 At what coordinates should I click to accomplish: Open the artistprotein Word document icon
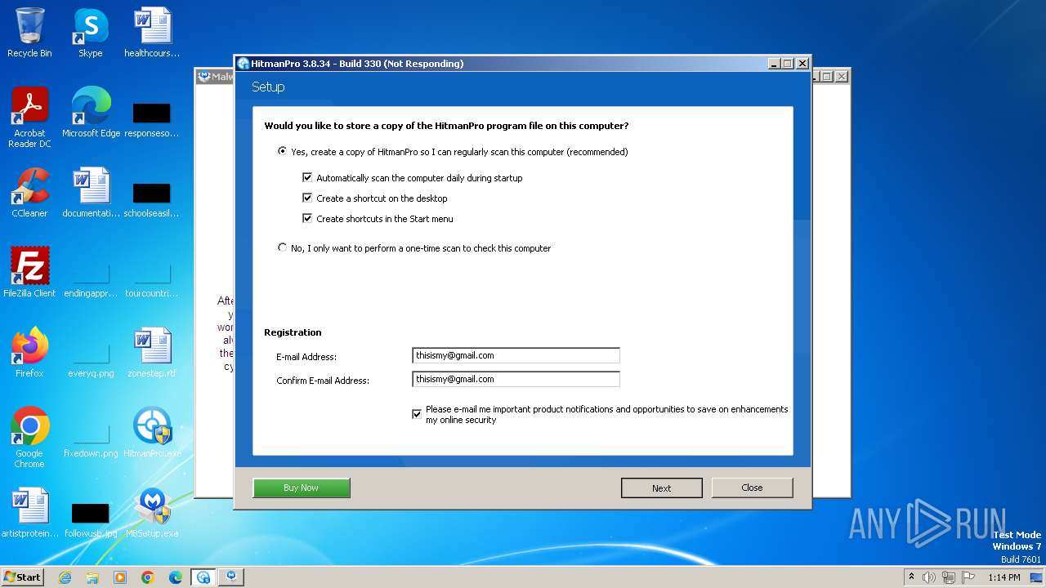[29, 513]
